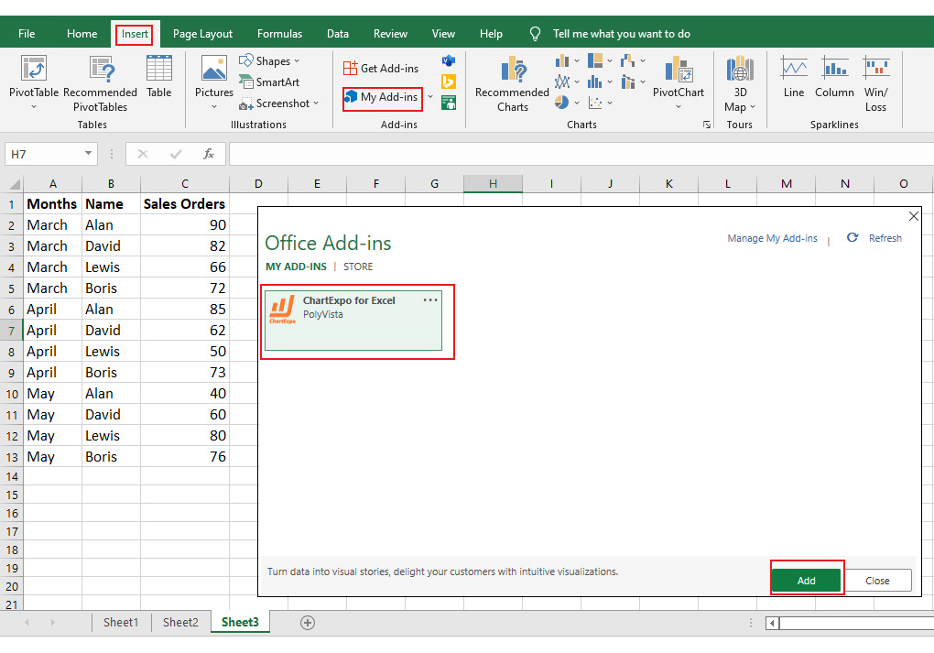The image size is (934, 653).
Task: Open the Name Box dropdown arrow
Action: click(x=88, y=154)
